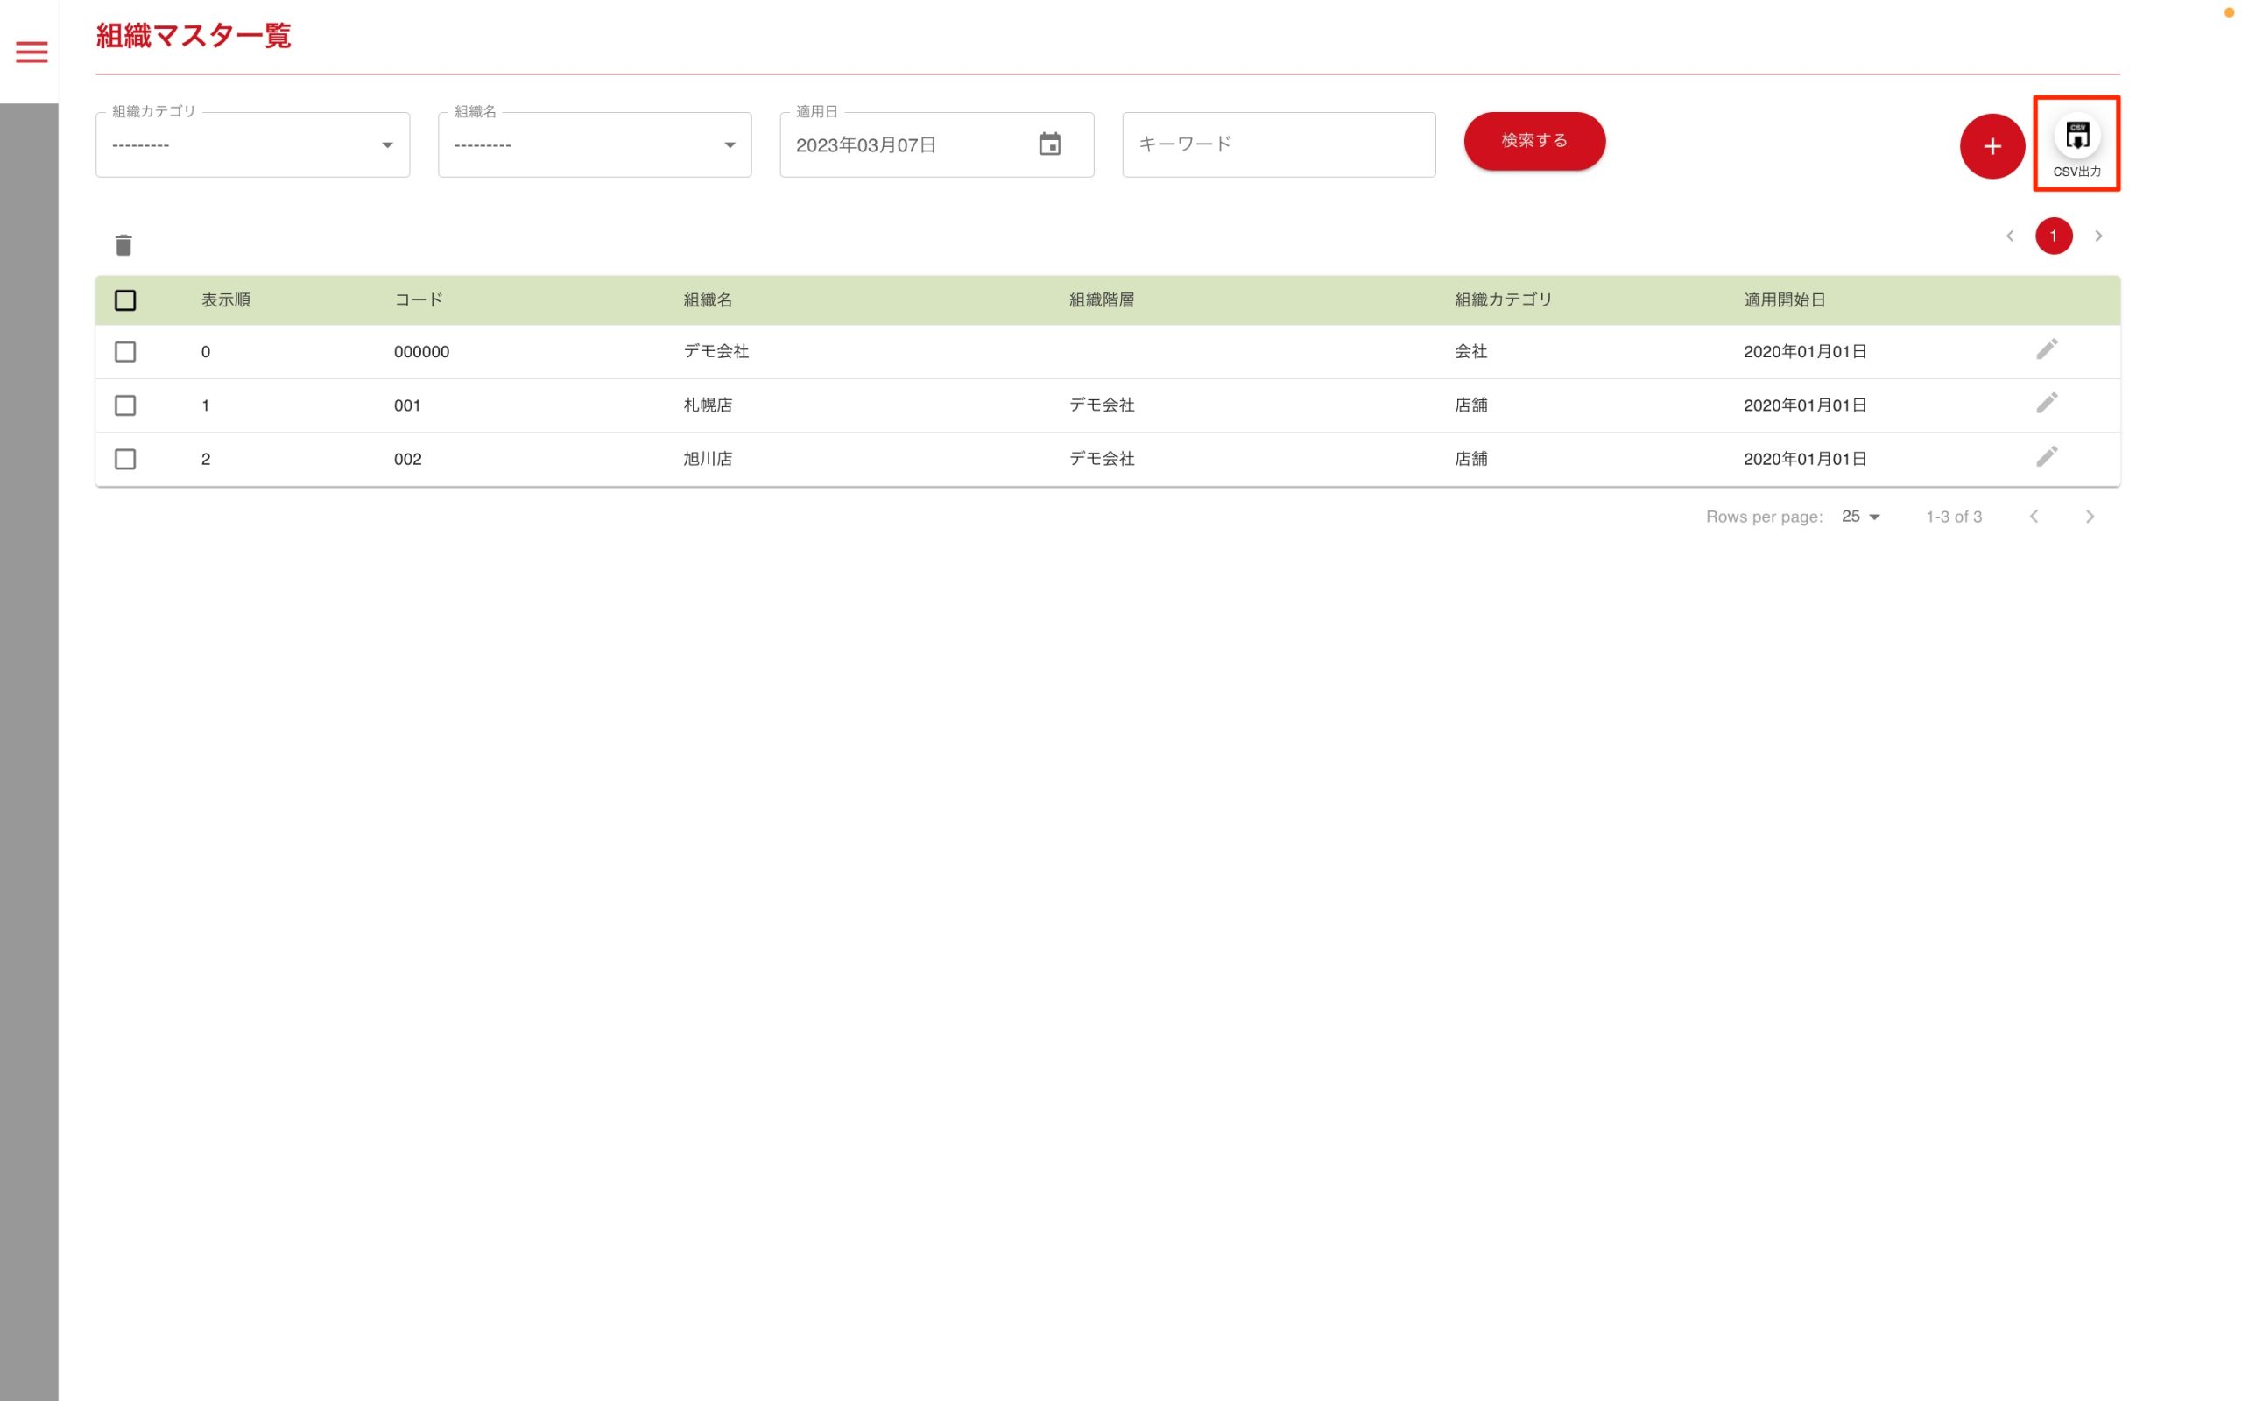Click into the キーワード input field
This screenshot has height=1401, width=2242.
[1278, 144]
